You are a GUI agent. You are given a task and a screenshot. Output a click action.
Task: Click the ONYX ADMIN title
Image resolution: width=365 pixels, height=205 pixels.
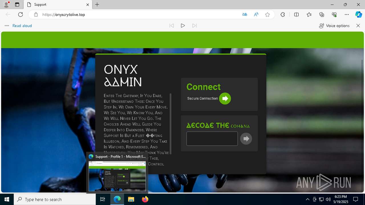click(x=123, y=75)
